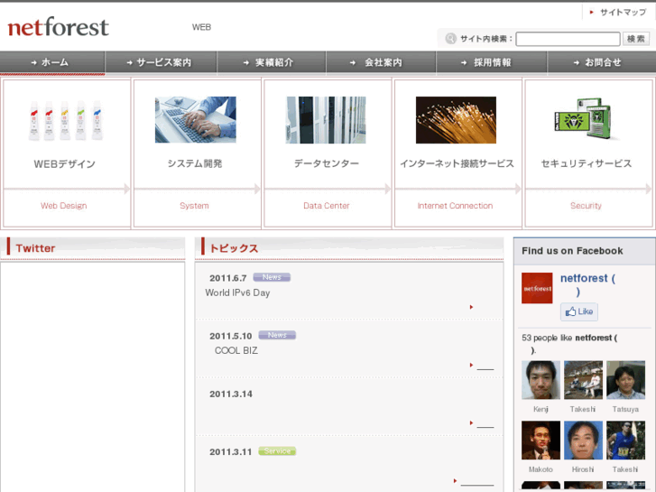Click the site search input field
The width and height of the screenshot is (656, 492).
click(x=568, y=39)
